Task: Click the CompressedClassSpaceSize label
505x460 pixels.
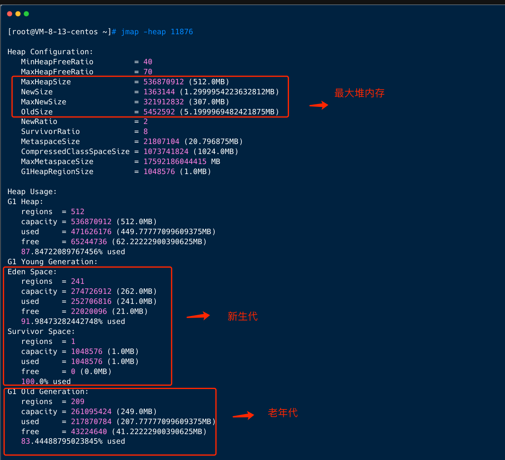Action: [75, 152]
